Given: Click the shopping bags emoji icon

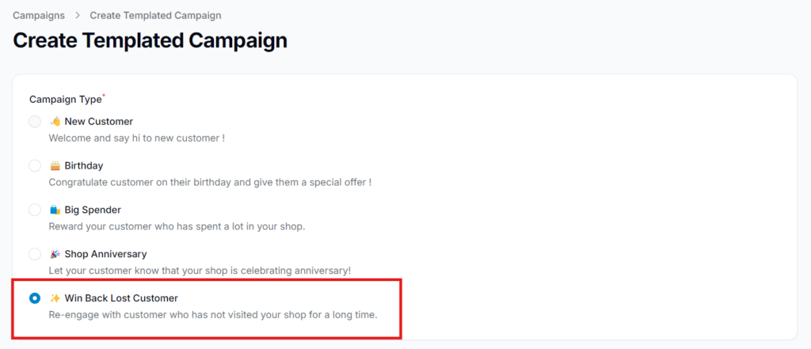Looking at the screenshot, I should [x=55, y=210].
